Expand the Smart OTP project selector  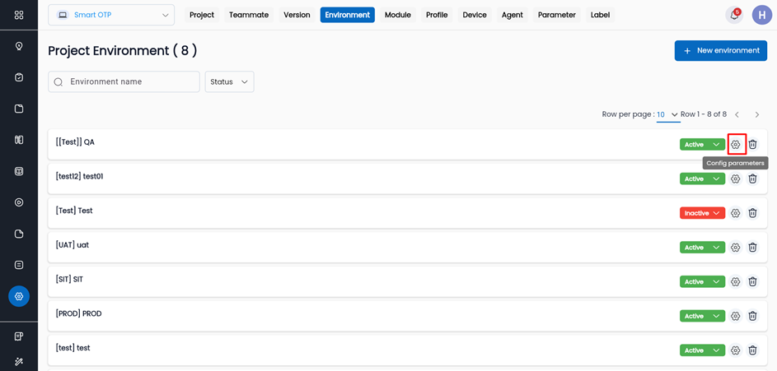pyautogui.click(x=111, y=15)
